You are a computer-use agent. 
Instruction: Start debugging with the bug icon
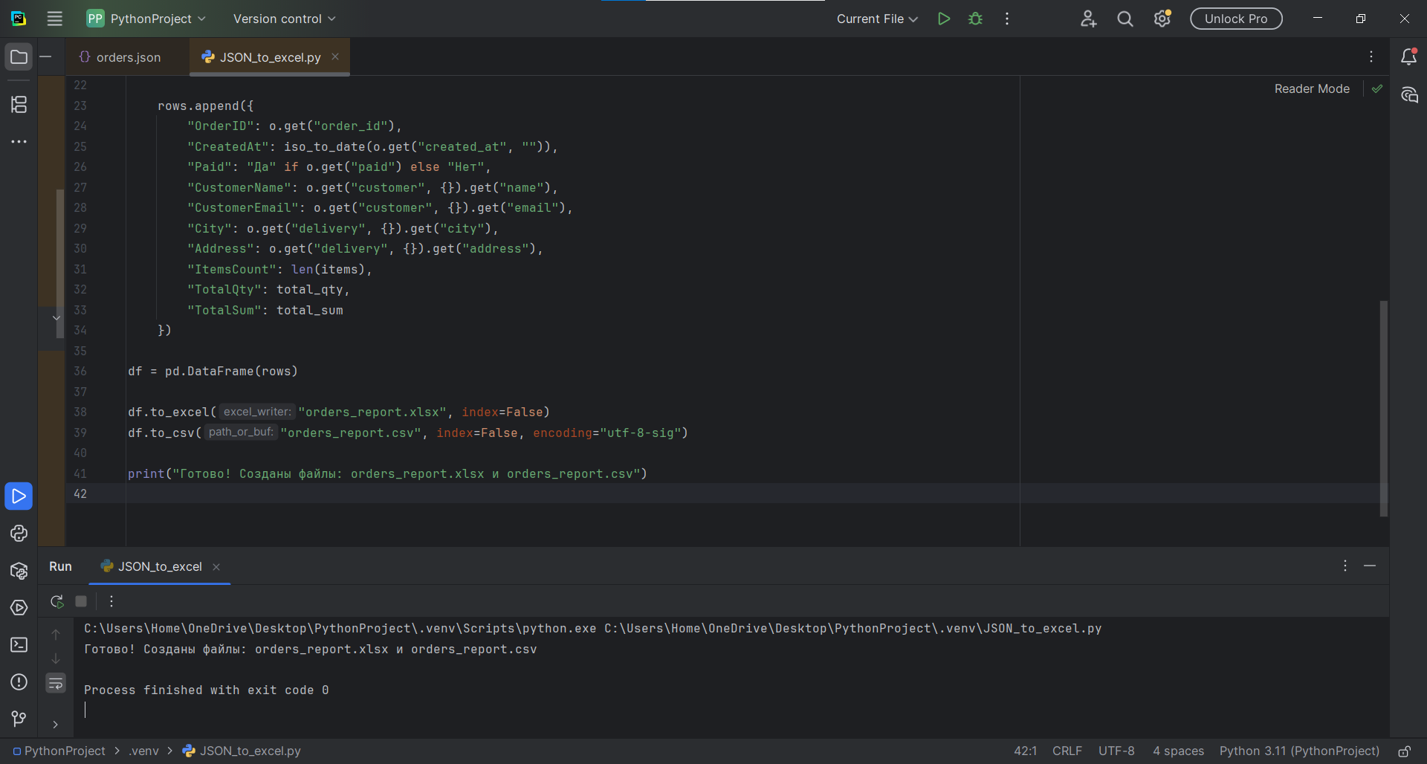975,19
